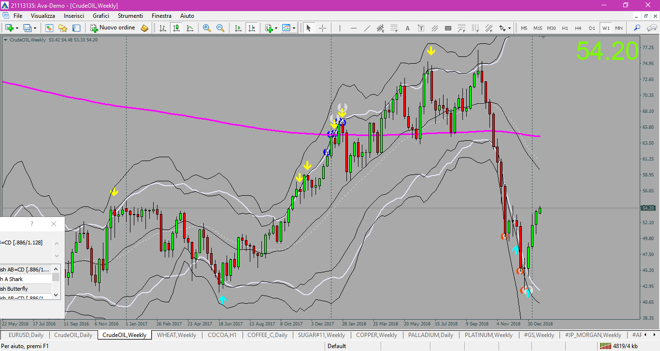Select the crosshair tool
The image size is (660, 351).
point(322,28)
